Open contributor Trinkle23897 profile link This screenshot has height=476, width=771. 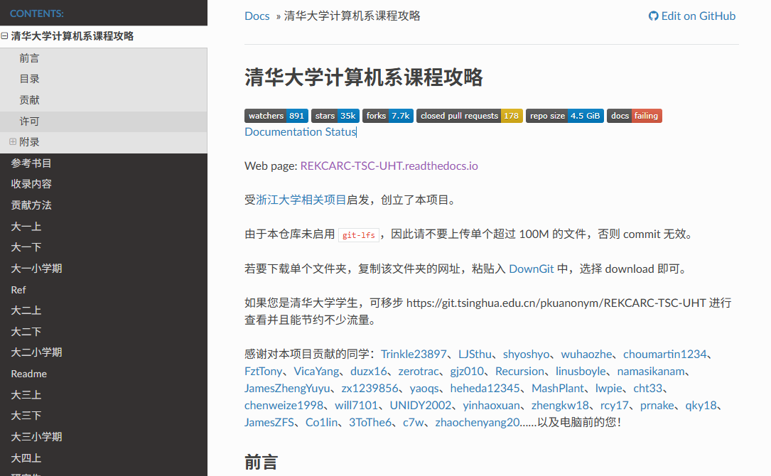click(414, 354)
